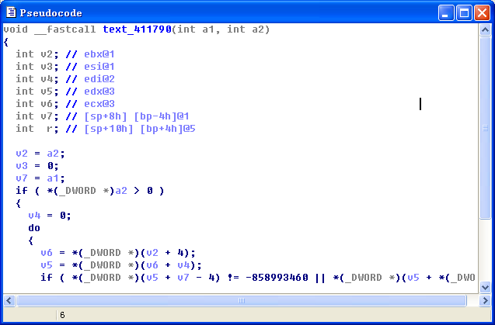Click the [sp+10h] [bp+4h]@5 comment
This screenshot has width=495, height=325.
point(140,129)
